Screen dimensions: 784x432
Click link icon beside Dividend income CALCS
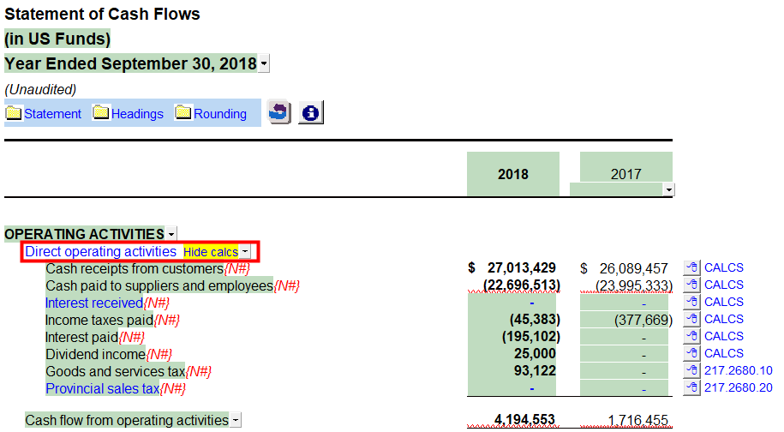pyautogui.click(x=692, y=354)
